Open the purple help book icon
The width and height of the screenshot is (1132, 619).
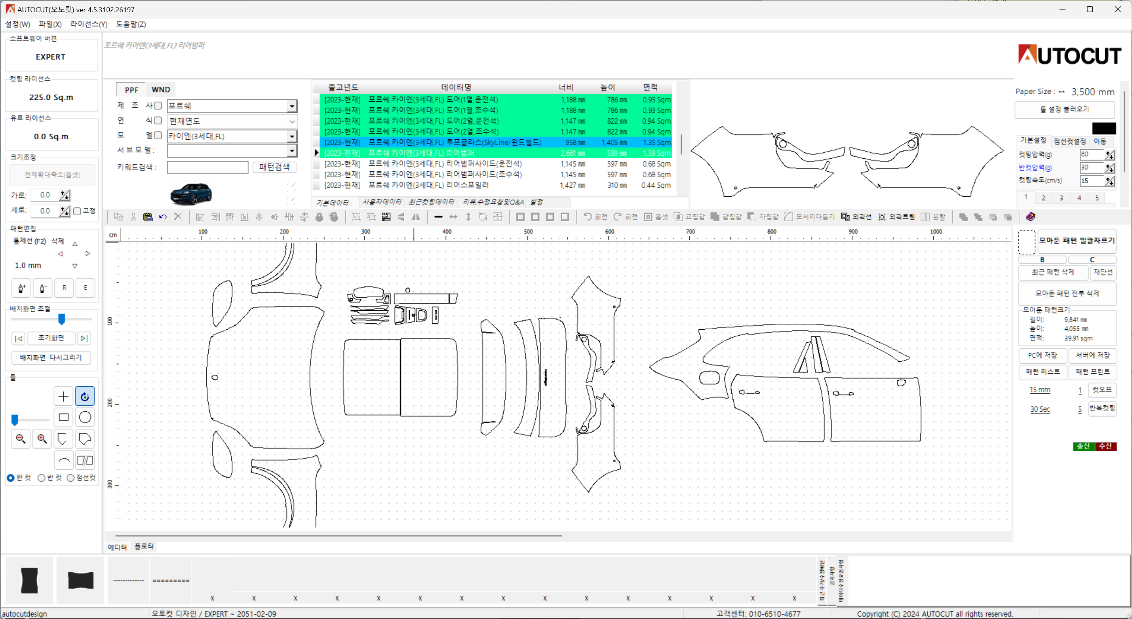point(1031,216)
